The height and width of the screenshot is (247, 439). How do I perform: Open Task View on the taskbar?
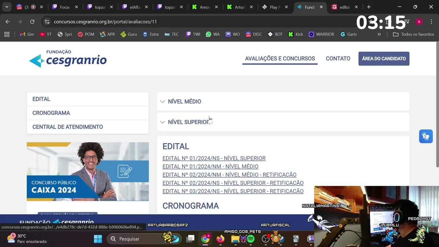coord(190,239)
